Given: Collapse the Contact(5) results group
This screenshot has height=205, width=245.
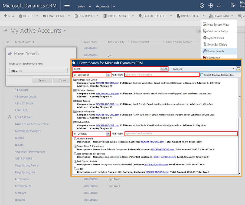Looking at the screenshot, I should click(x=74, y=75).
